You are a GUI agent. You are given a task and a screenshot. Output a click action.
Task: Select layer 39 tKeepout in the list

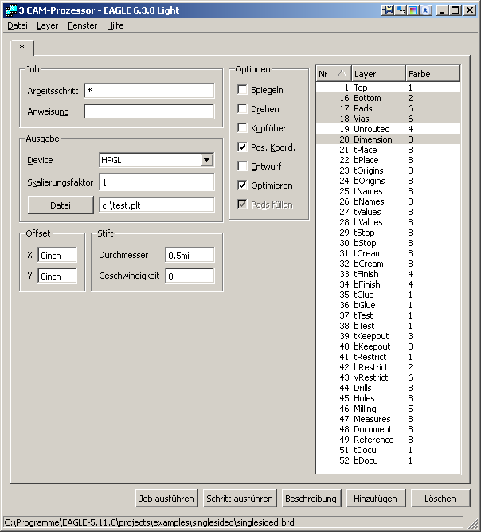[x=388, y=336]
